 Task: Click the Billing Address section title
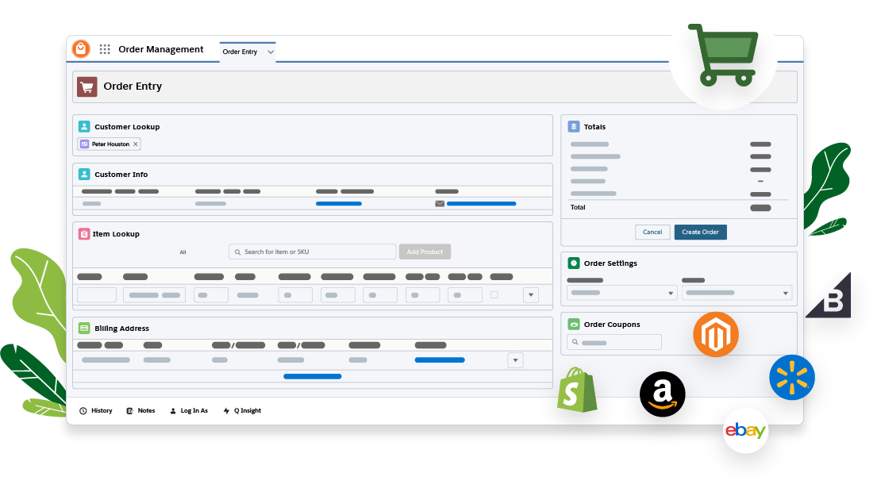coord(122,329)
